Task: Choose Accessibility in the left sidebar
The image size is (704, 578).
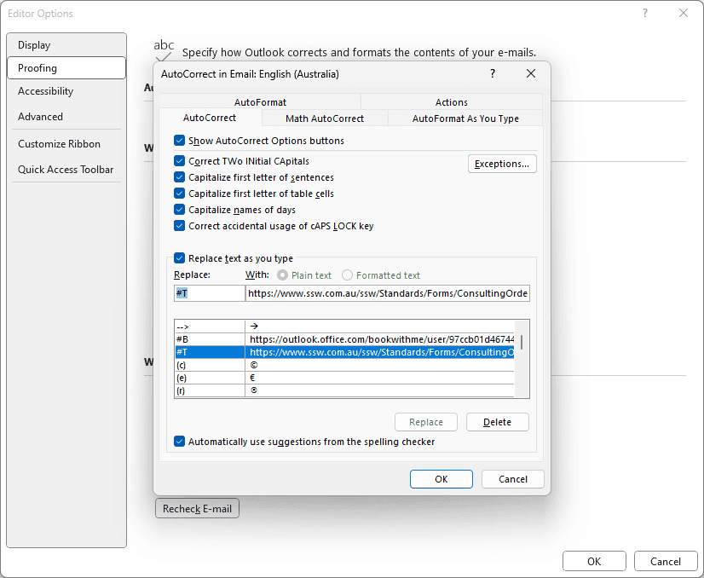Action: 46,91
